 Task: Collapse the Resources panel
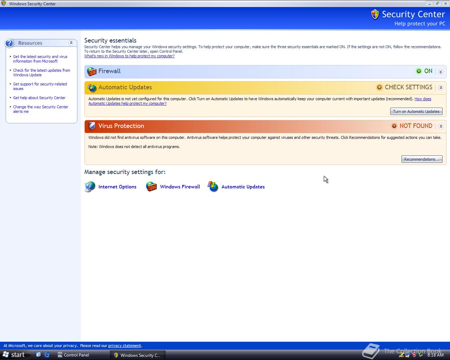pos(71,43)
